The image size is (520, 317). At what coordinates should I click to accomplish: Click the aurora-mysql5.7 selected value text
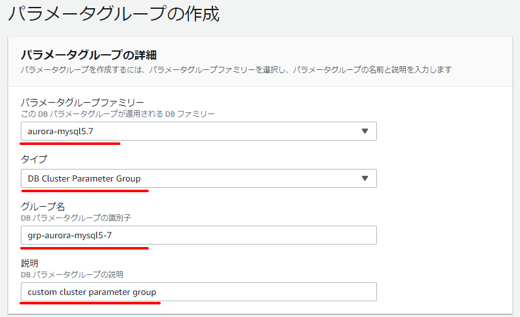coord(61,132)
